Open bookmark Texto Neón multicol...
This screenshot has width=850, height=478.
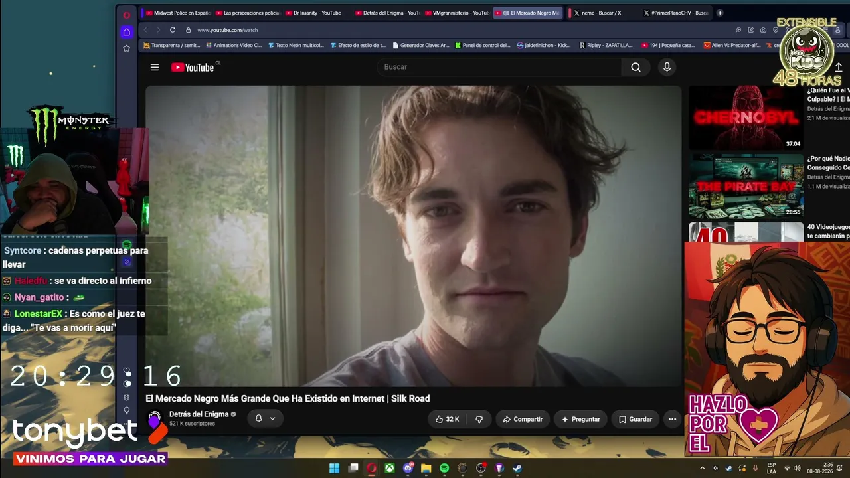pyautogui.click(x=296, y=46)
